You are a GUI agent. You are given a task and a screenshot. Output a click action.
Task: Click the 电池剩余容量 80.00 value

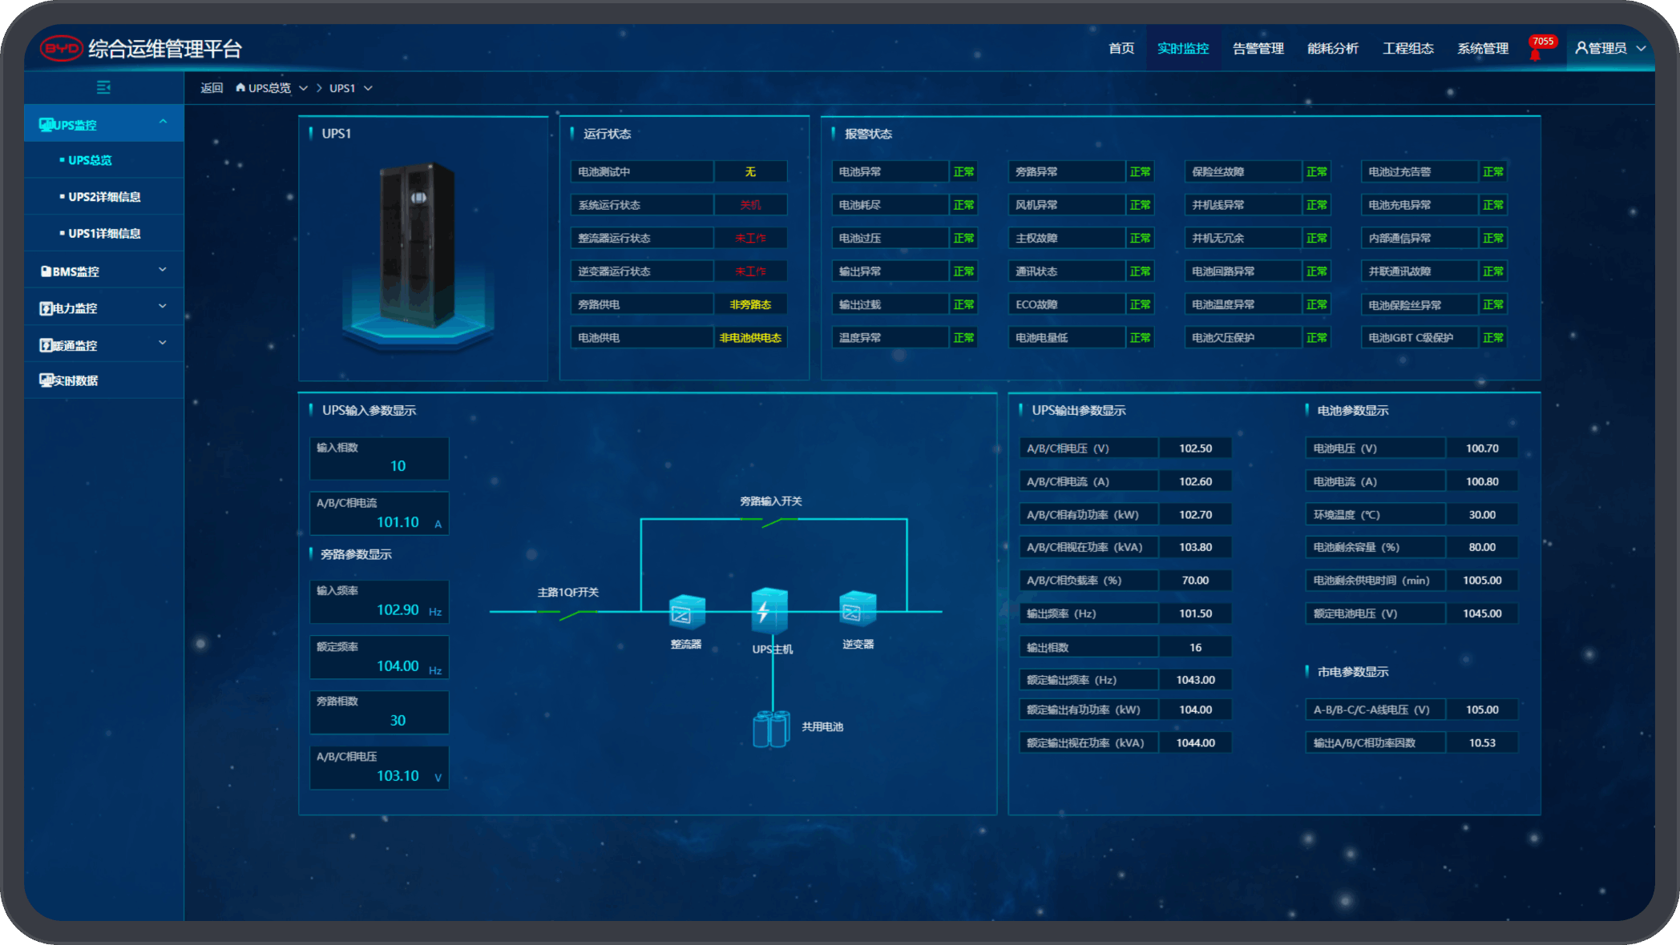point(1482,547)
